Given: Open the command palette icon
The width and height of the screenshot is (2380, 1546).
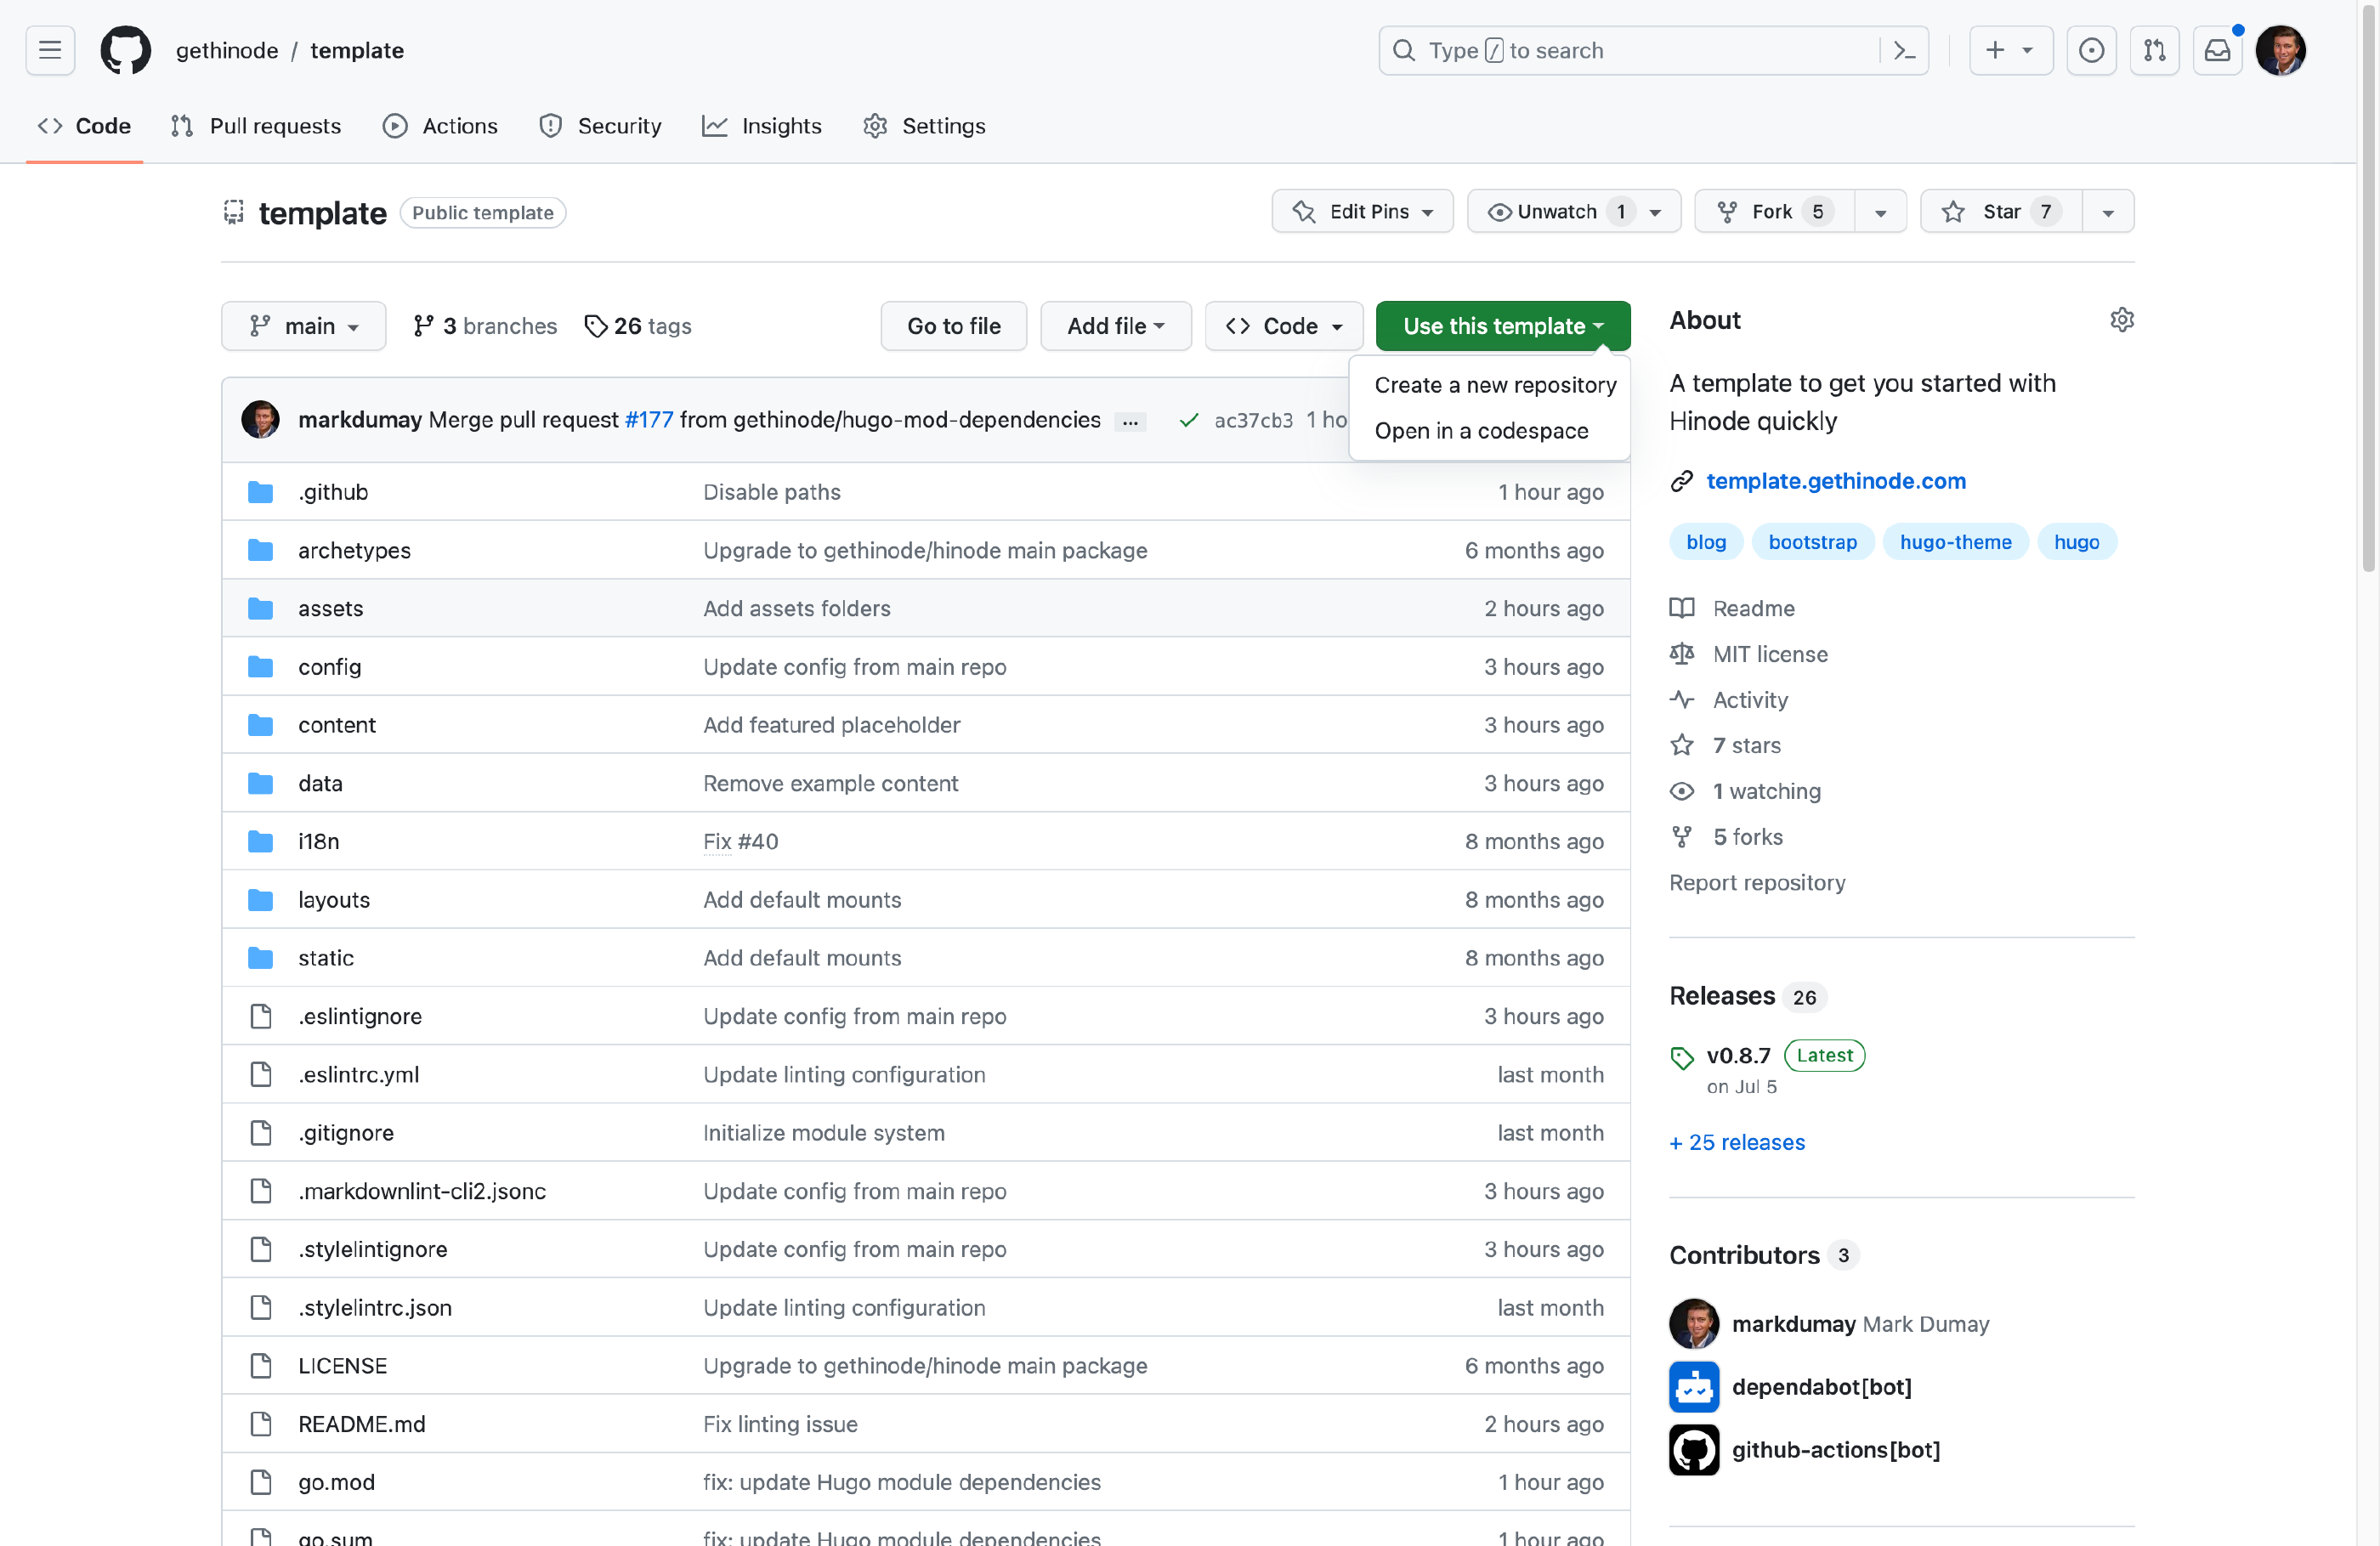Looking at the screenshot, I should coord(1904,50).
